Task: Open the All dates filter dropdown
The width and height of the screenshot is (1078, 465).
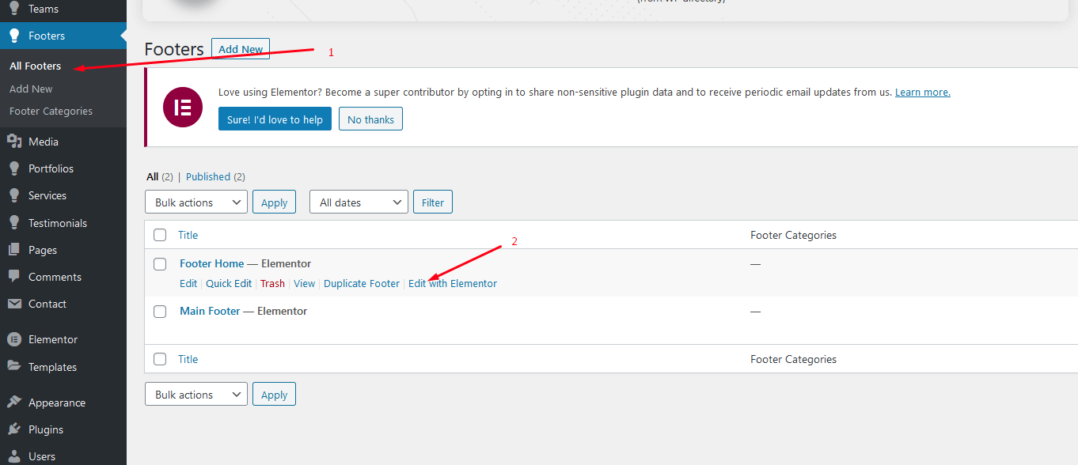Action: 359,202
